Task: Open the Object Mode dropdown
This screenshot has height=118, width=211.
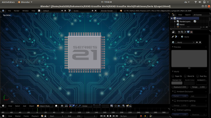Action: click(x=45, y=106)
